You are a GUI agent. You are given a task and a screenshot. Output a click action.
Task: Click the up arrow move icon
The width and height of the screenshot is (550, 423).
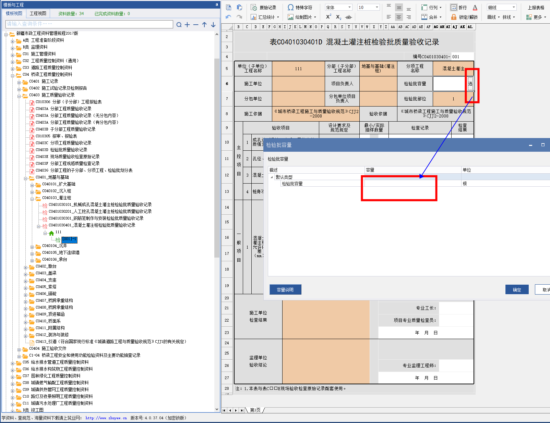[204, 25]
